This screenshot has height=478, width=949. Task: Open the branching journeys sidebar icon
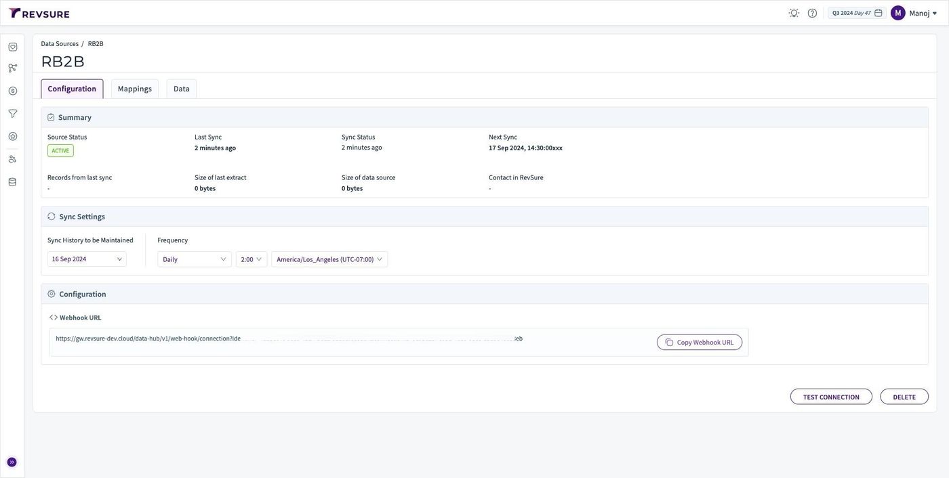[13, 68]
